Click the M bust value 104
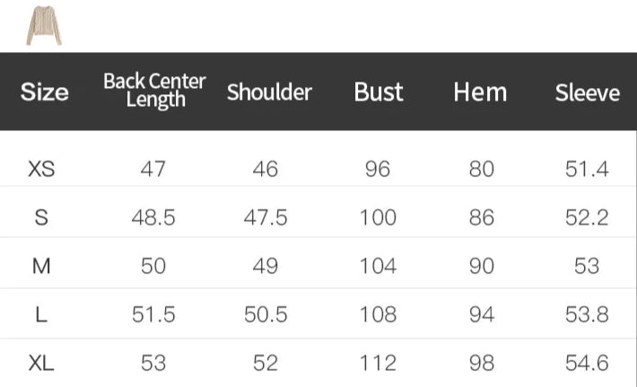The image size is (637, 387). [x=378, y=266]
